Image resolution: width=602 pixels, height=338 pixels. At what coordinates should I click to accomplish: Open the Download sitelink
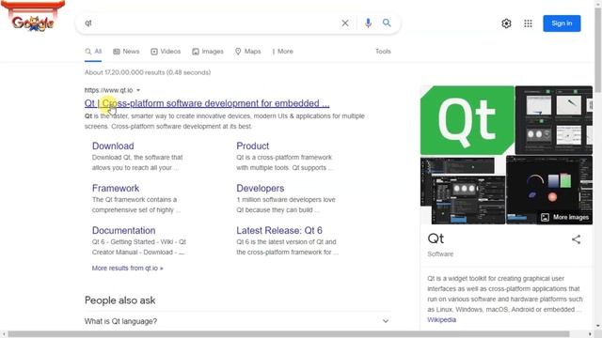tap(113, 146)
